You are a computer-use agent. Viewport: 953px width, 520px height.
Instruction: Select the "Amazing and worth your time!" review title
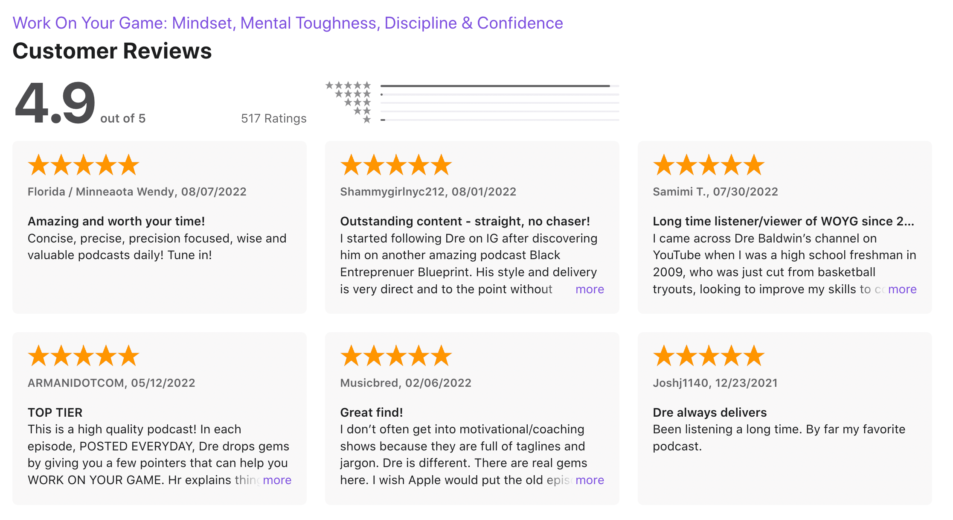[116, 221]
